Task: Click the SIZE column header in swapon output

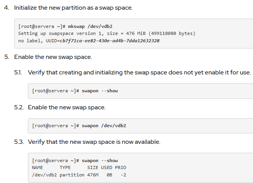Action: [93, 167]
